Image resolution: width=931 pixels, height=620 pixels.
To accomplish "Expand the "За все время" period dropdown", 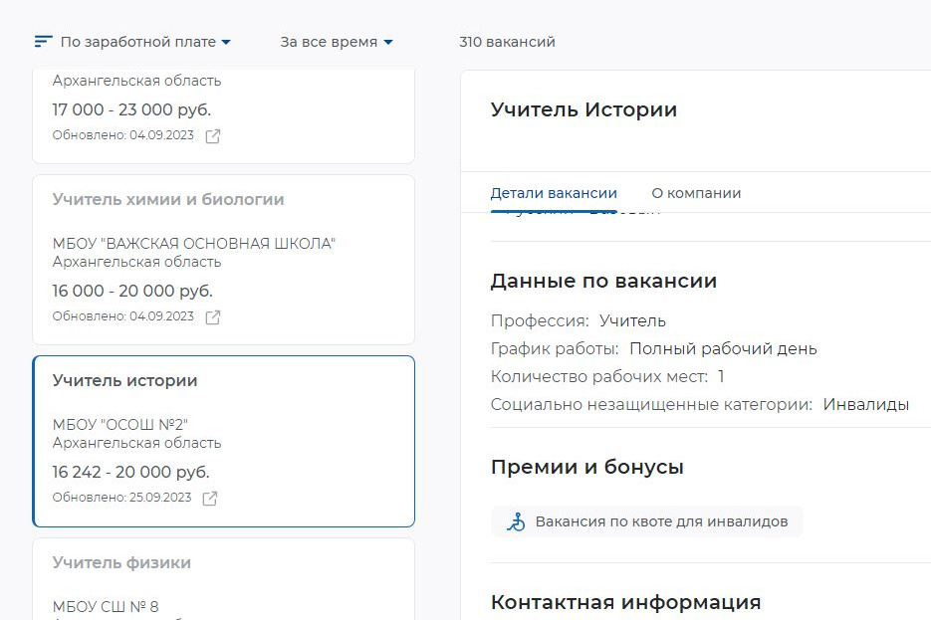I will tap(337, 42).
